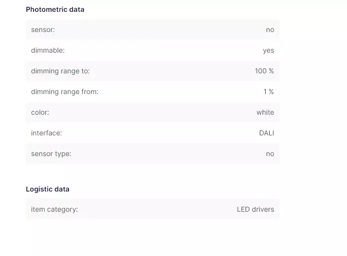Click the dimmable value 'yes'

268,50
